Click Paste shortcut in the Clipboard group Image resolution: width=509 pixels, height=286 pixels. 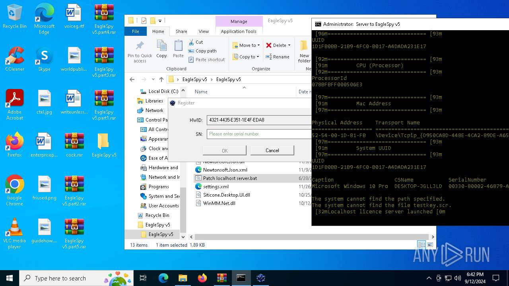[x=206, y=60]
